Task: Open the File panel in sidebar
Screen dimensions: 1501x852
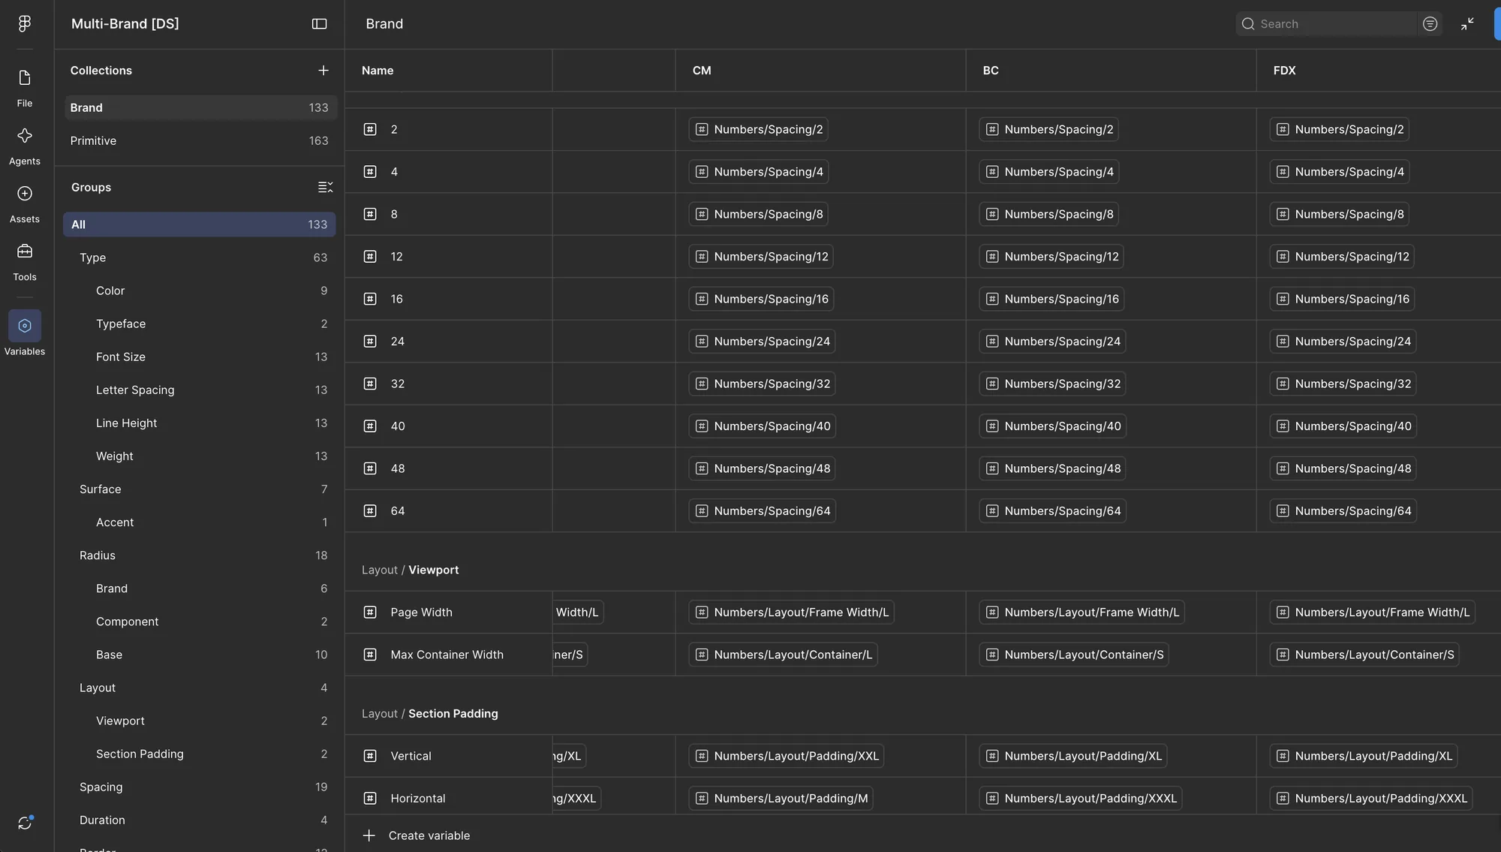Action: (x=25, y=87)
